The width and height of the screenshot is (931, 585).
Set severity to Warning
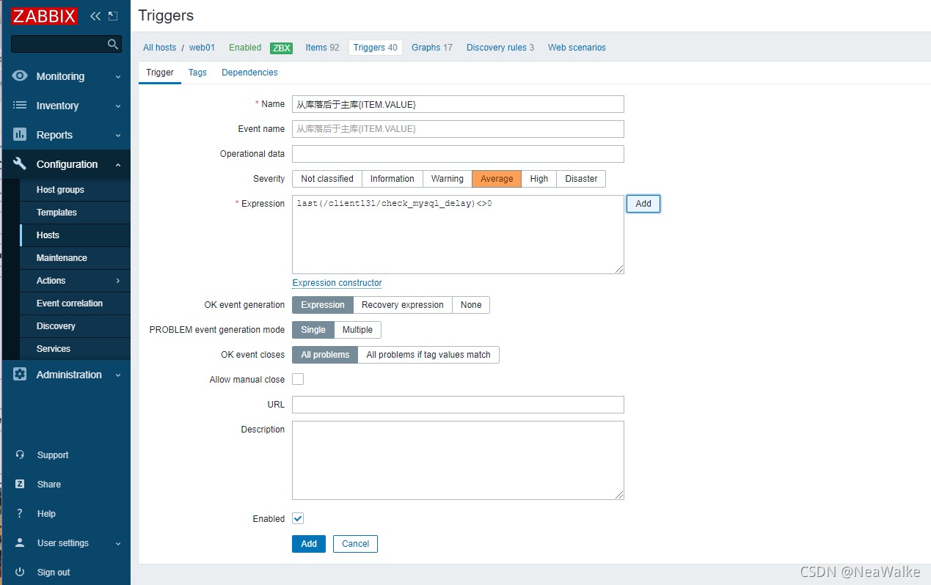click(447, 179)
